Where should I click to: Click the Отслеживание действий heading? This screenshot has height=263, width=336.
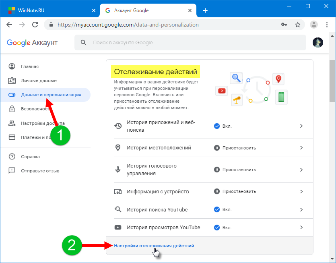point(155,71)
